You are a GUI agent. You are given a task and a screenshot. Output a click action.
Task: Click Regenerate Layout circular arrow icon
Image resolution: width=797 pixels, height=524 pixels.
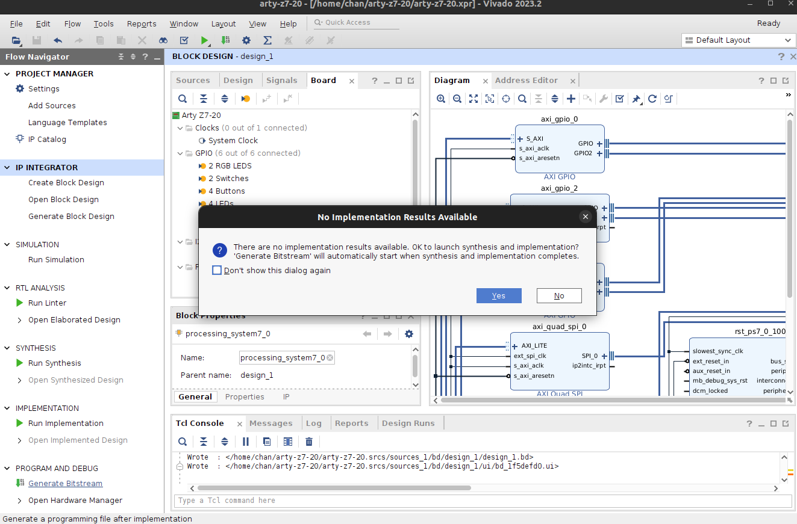[652, 99]
